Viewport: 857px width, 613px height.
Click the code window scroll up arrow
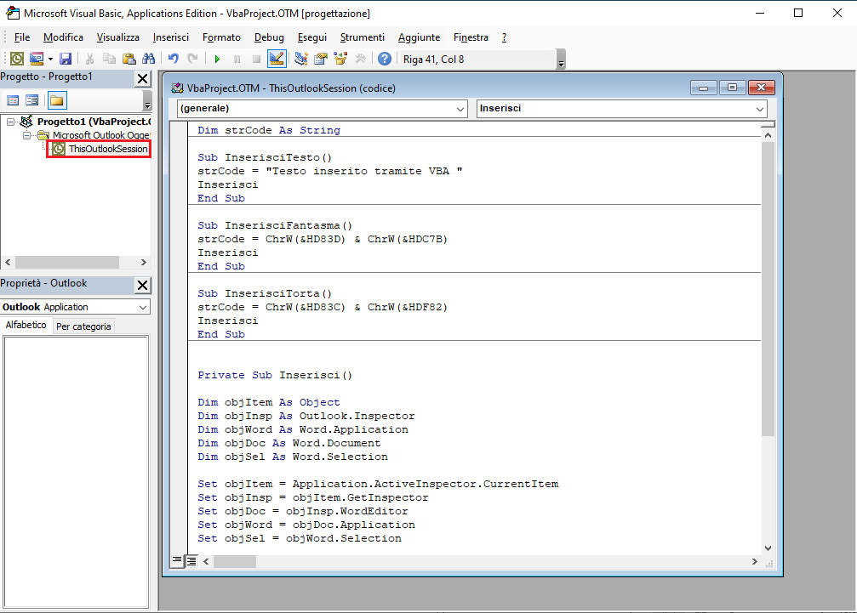coord(768,135)
